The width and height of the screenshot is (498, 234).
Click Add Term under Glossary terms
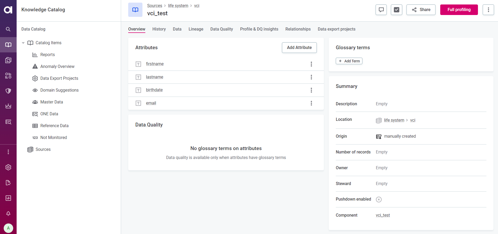349,61
